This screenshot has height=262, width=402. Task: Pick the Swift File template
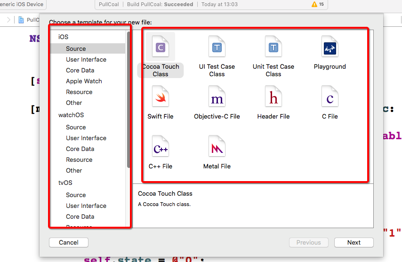coord(161,103)
